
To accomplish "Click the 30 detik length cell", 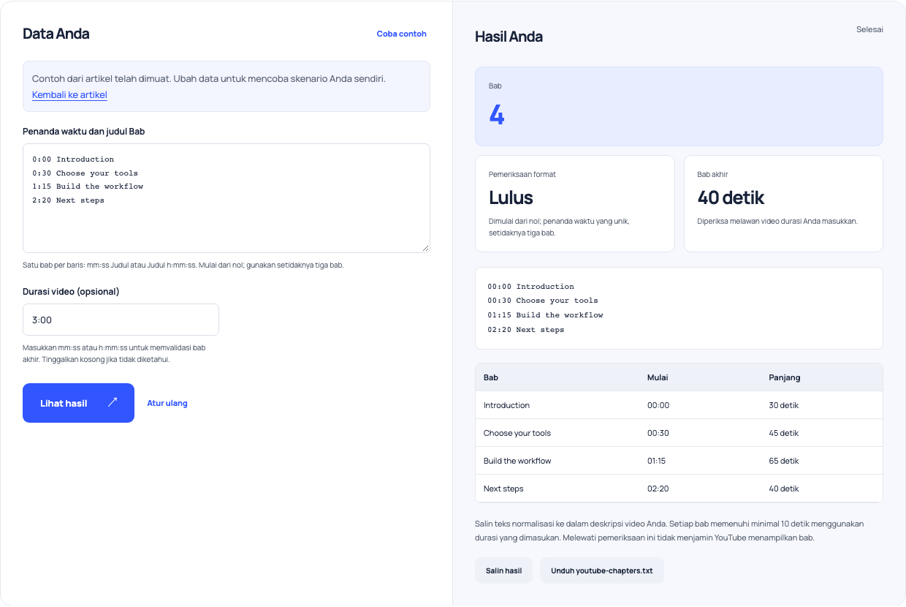I will point(784,405).
